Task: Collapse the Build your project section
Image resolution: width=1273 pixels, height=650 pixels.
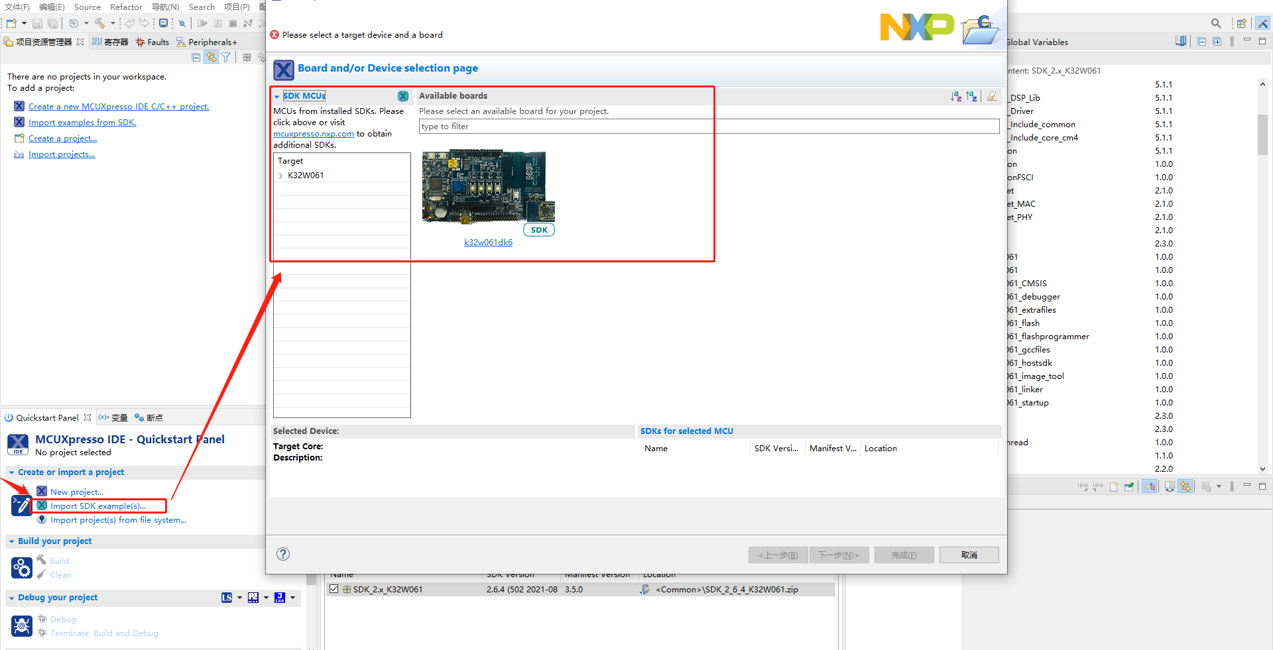Action: [x=11, y=541]
